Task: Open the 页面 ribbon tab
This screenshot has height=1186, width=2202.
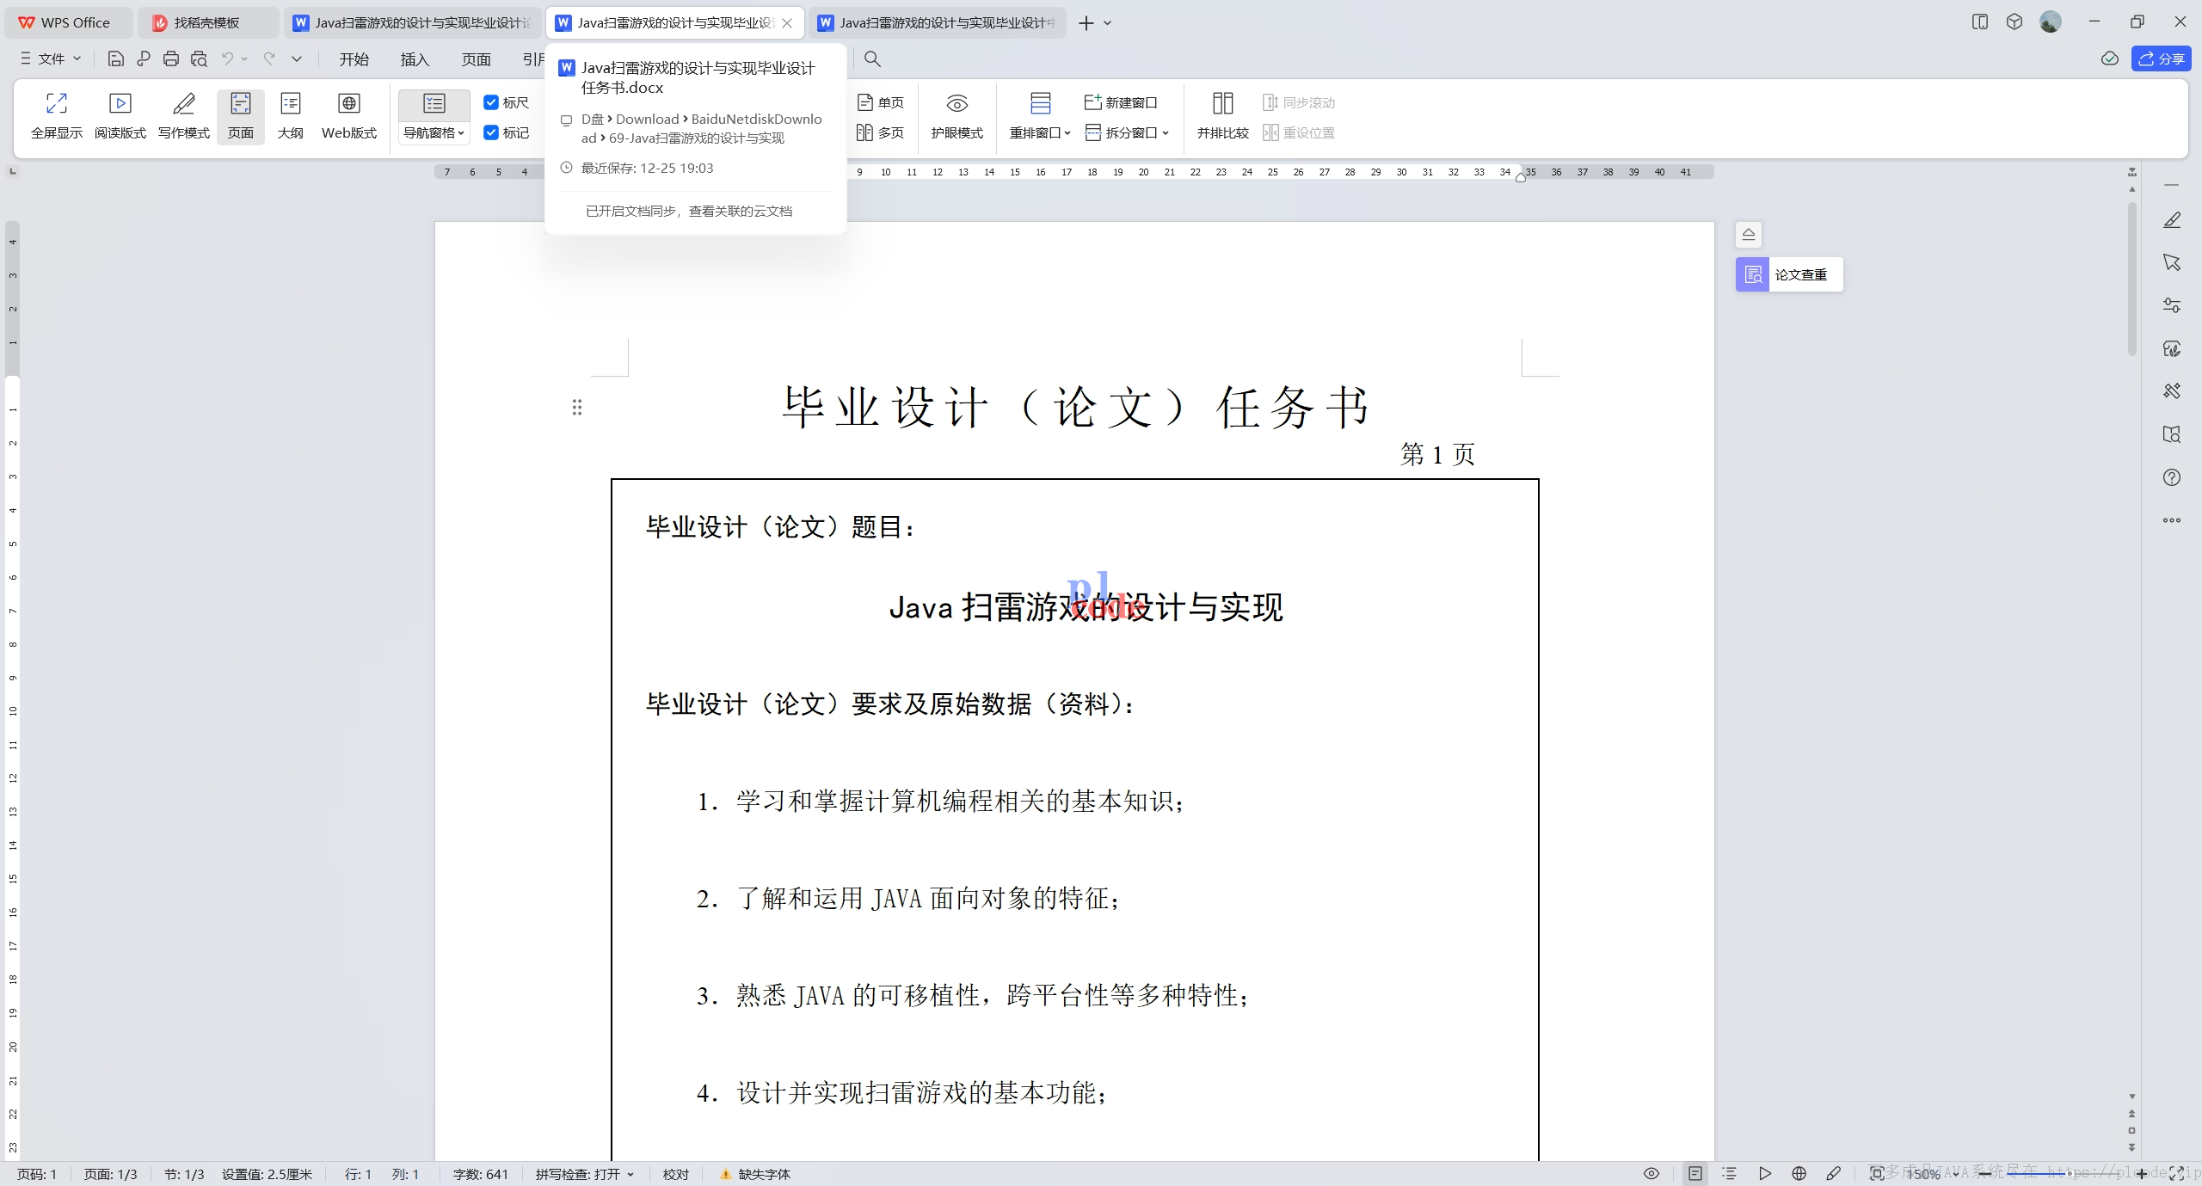Action: [x=476, y=58]
